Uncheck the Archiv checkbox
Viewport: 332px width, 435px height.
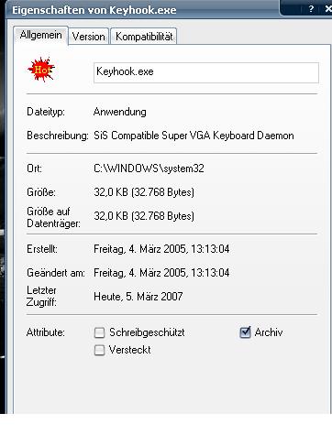pos(245,332)
